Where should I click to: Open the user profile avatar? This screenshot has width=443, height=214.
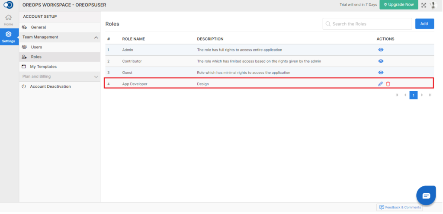[x=433, y=5]
